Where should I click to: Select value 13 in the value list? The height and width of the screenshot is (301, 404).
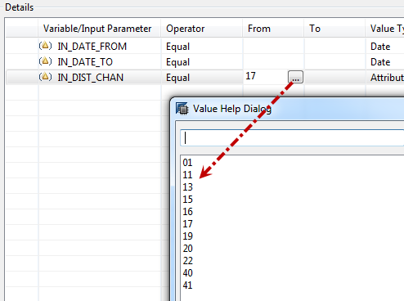pos(187,187)
